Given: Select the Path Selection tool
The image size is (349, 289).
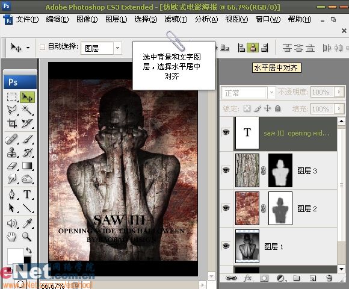Looking at the screenshot, I should point(12,208).
